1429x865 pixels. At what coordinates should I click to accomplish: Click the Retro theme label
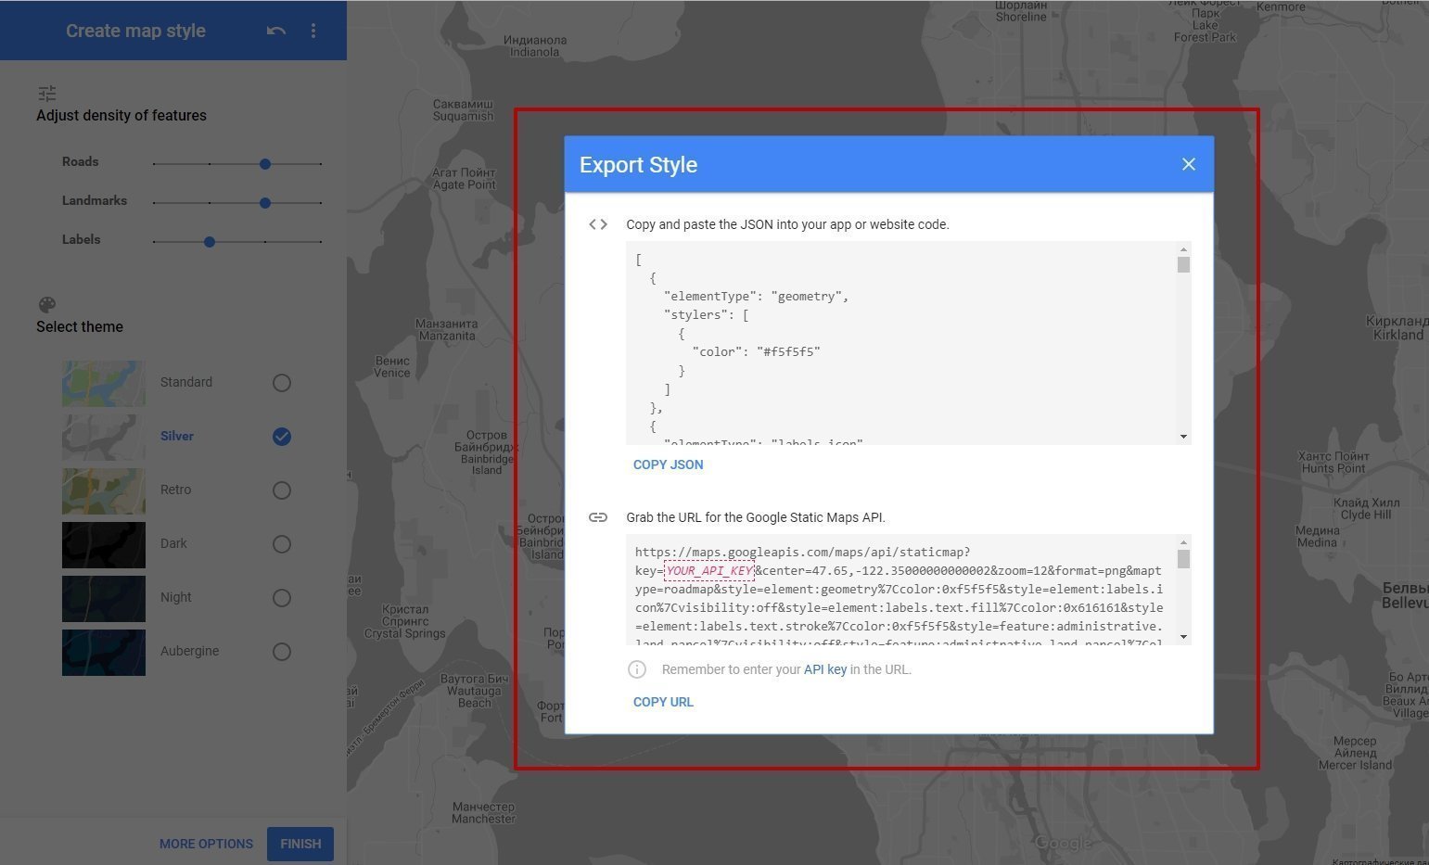[x=175, y=490]
